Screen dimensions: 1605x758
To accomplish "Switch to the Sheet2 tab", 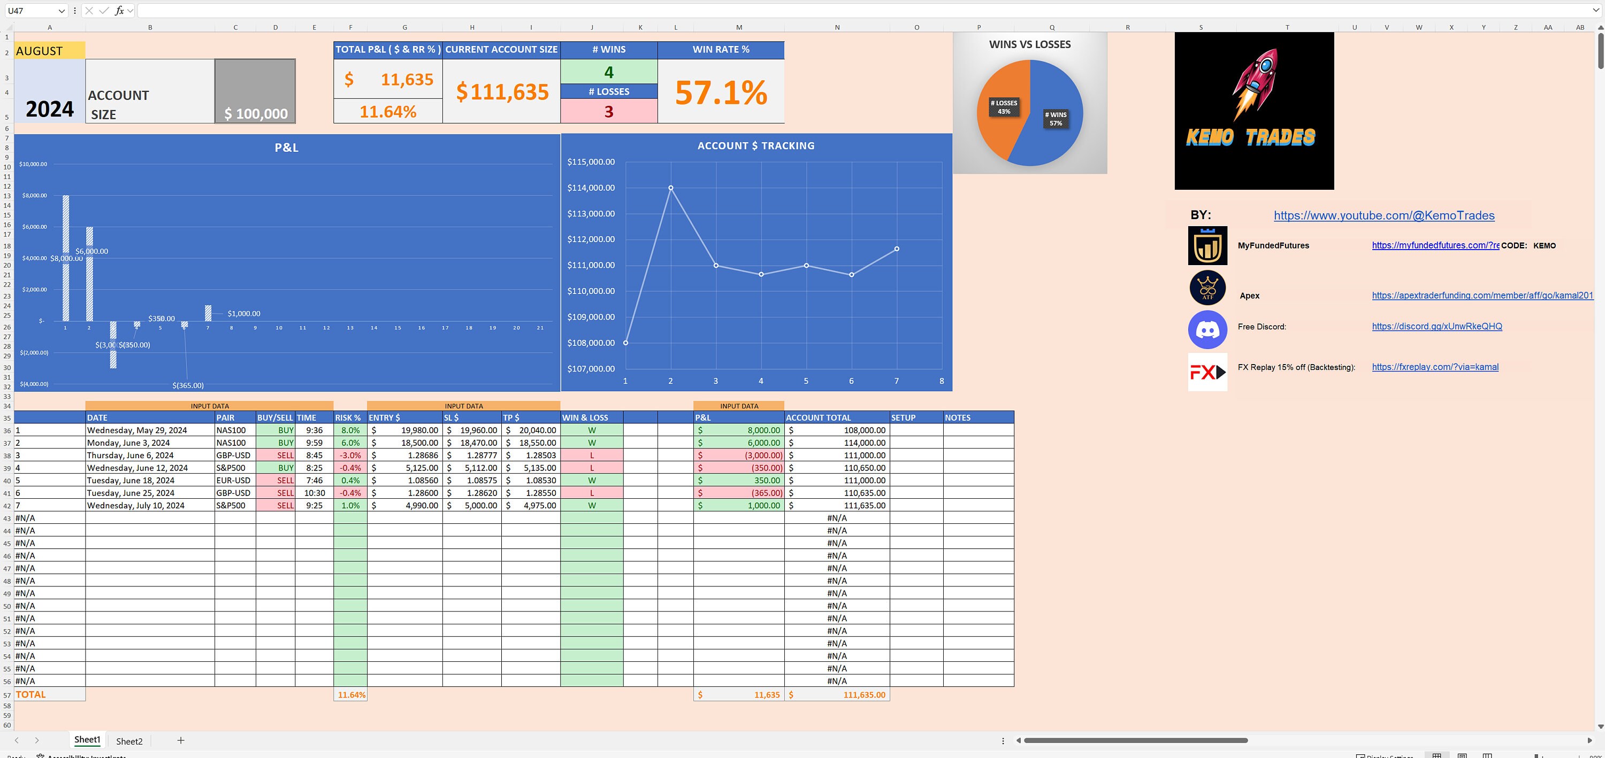I will point(129,741).
